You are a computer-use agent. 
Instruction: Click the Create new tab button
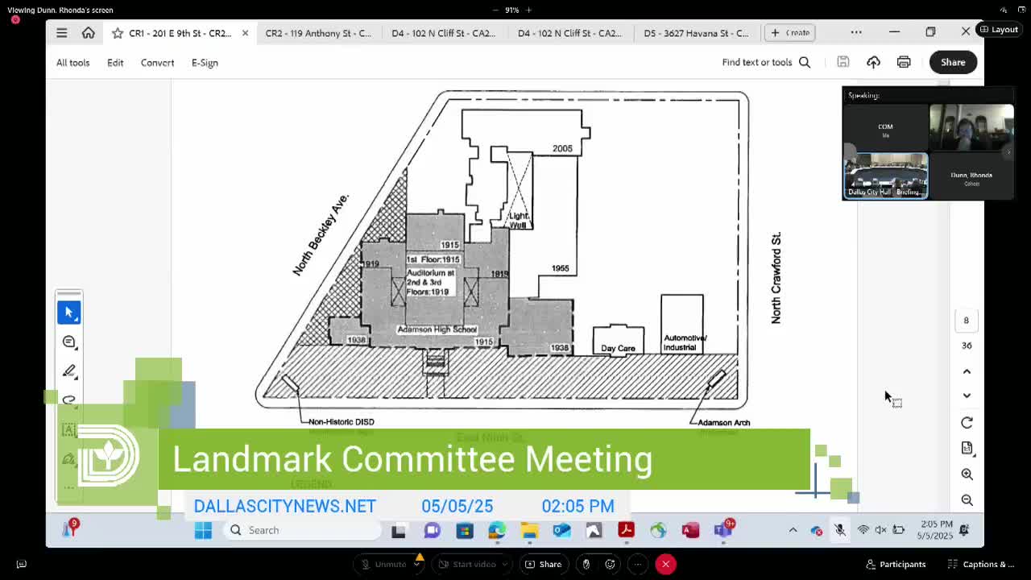tap(789, 32)
